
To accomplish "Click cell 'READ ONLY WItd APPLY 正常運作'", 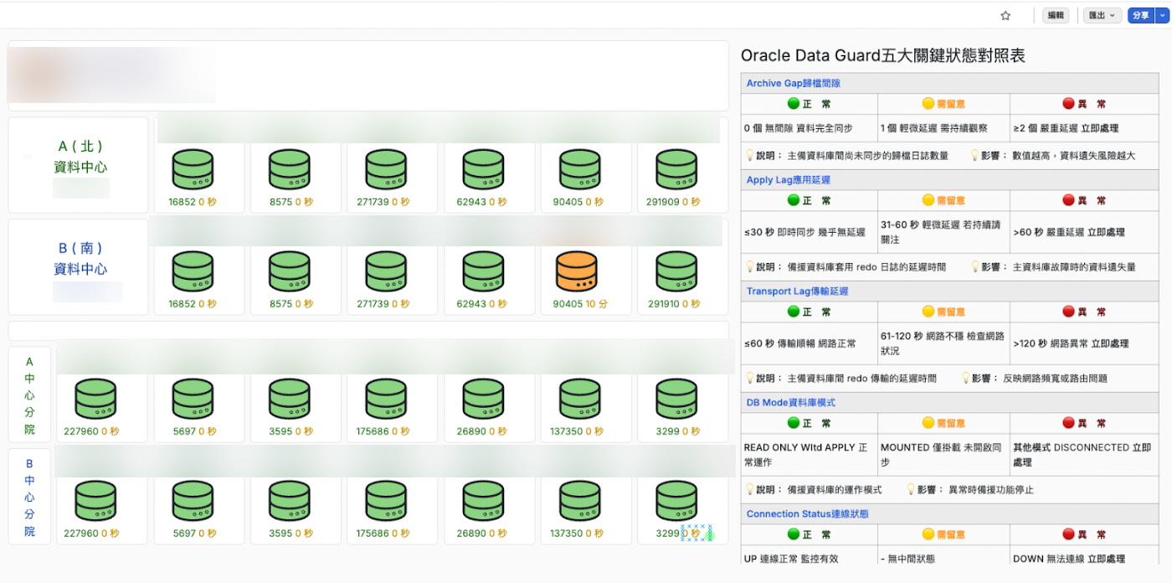I will pyautogui.click(x=810, y=455).
